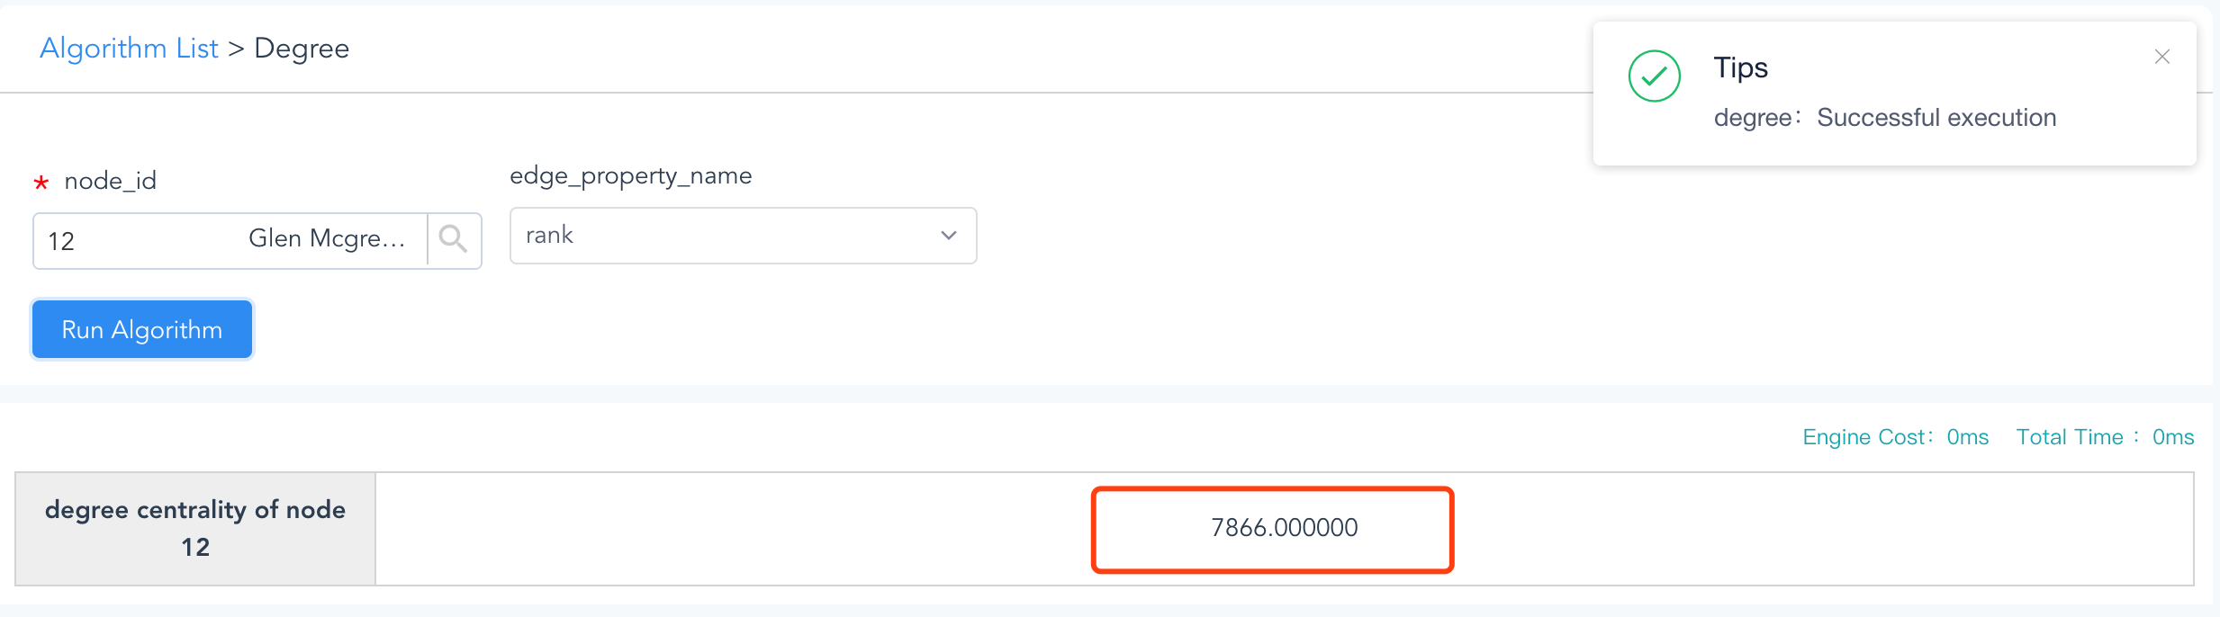Select the Degree breadcrumb item

coord(302,49)
